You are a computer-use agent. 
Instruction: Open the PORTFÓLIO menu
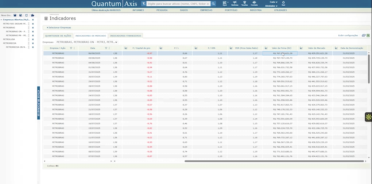231,10
